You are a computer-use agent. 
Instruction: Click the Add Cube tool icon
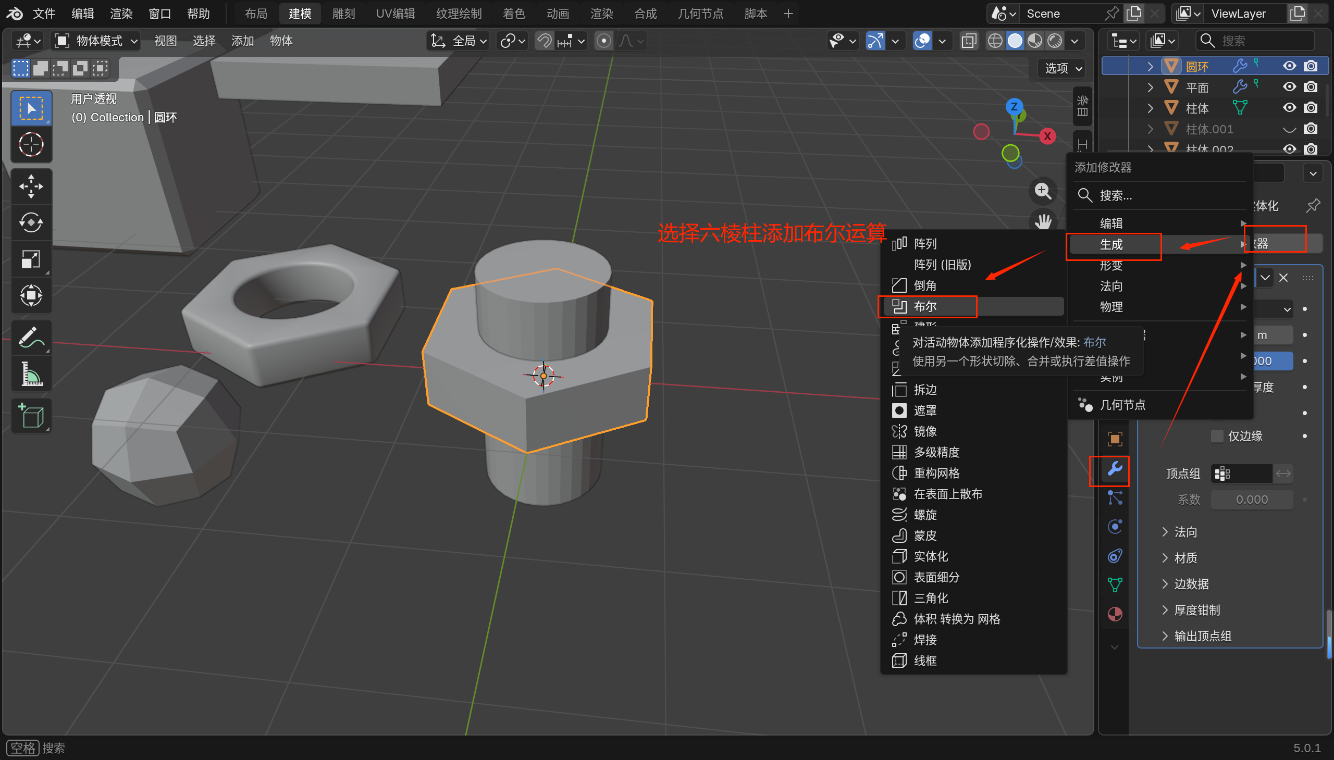31,416
